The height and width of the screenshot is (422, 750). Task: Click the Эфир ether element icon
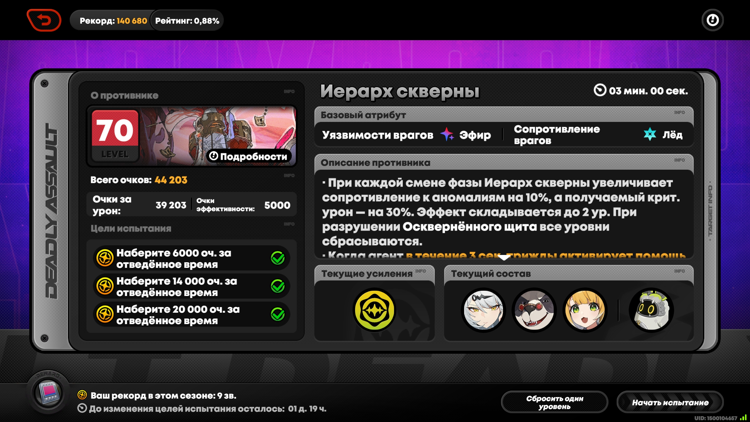click(447, 135)
